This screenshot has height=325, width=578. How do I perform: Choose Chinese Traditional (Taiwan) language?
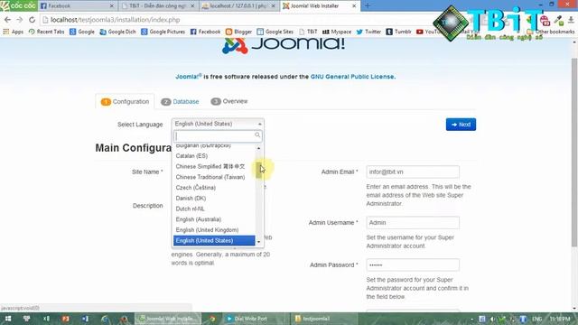coord(214,177)
